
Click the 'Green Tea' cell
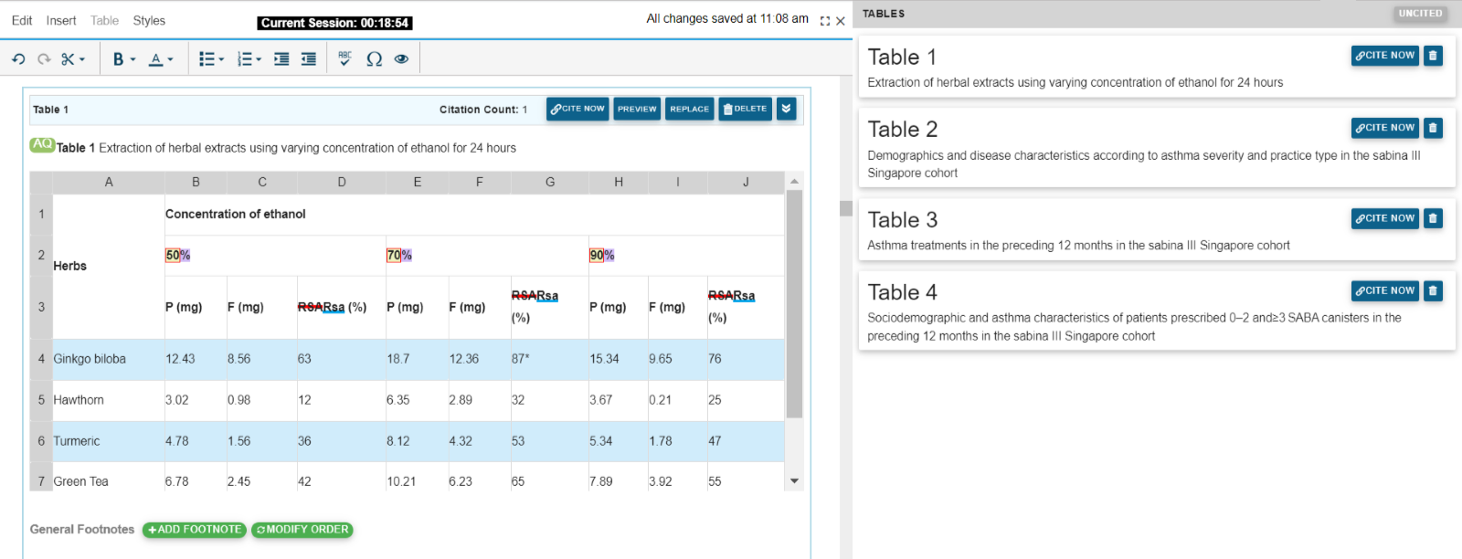pyautogui.click(x=109, y=477)
